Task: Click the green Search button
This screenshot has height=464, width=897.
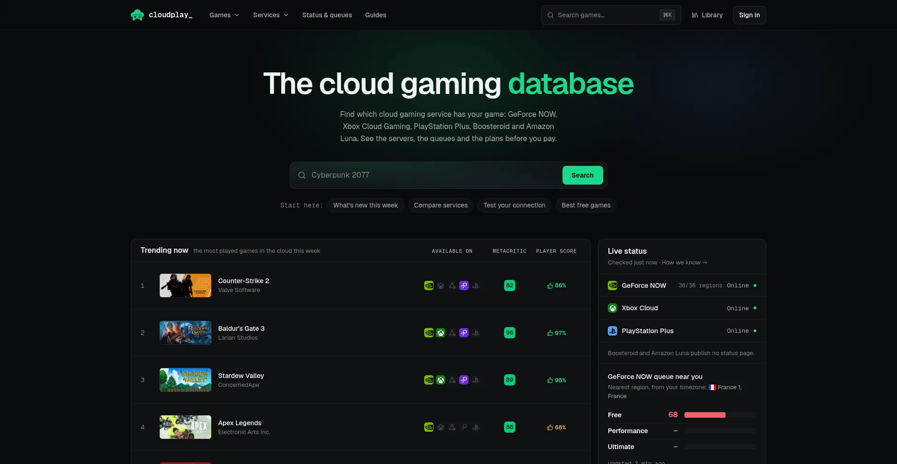Action: [583, 175]
